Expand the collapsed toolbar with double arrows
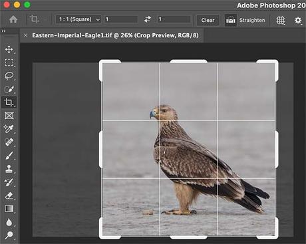 pyautogui.click(x=3, y=31)
